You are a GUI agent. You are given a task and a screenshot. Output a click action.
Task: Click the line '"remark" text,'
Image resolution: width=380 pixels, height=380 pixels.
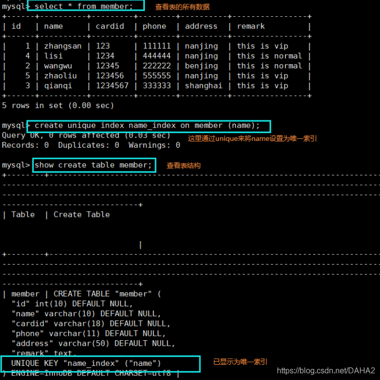pos(44,353)
